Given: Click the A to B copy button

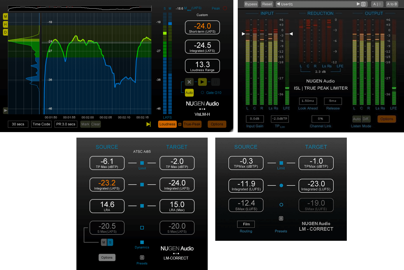Looking at the screenshot, I should 392,4.
